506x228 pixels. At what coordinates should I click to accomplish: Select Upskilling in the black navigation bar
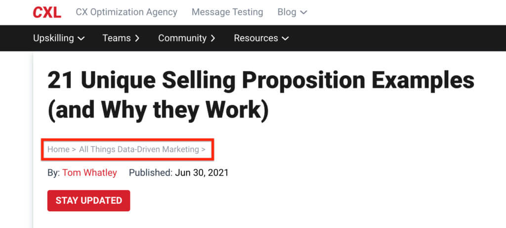[x=53, y=38]
